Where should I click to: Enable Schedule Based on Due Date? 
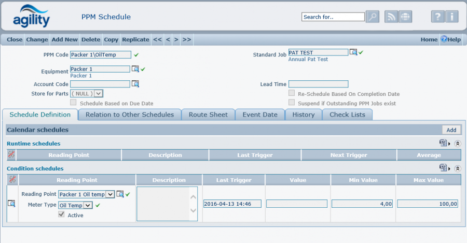tap(73, 103)
